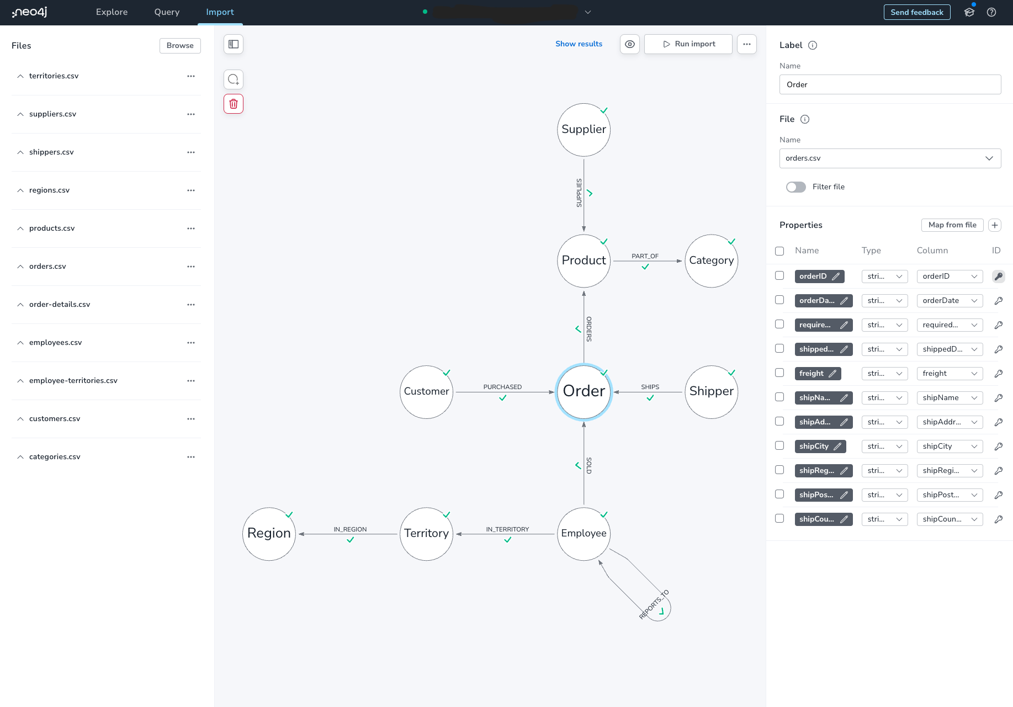Open the help question mark icon
This screenshot has width=1013, height=707.
(991, 12)
